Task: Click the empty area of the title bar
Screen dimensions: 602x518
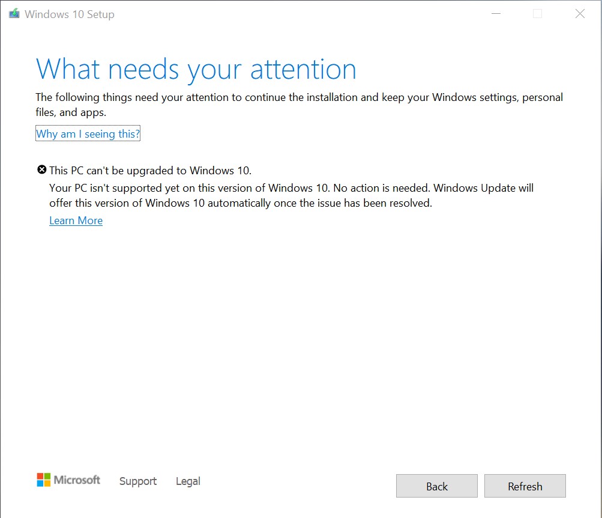Action: [300, 13]
